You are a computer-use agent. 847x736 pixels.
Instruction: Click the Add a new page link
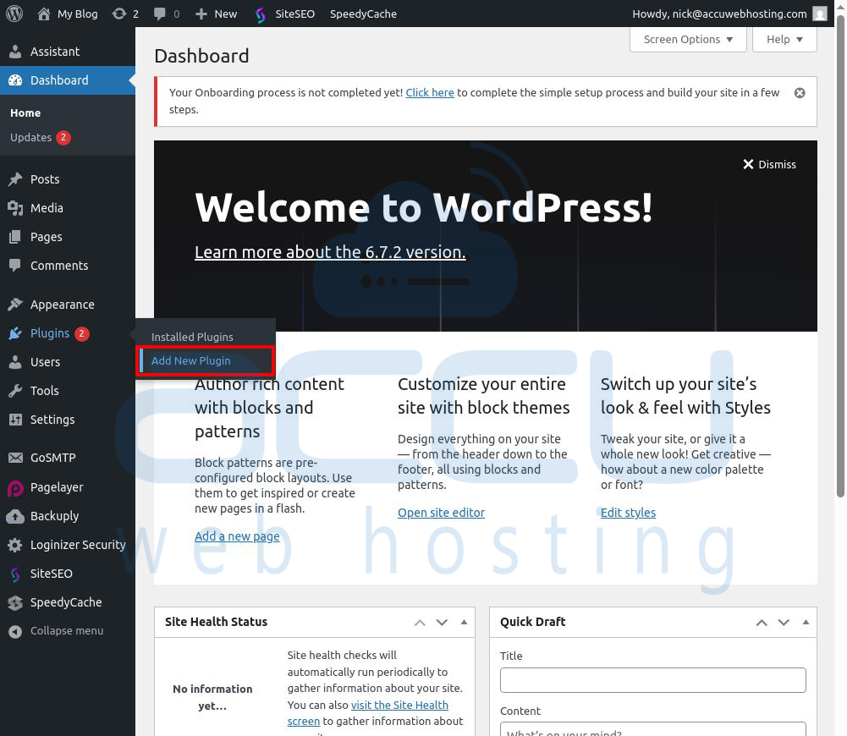point(237,536)
